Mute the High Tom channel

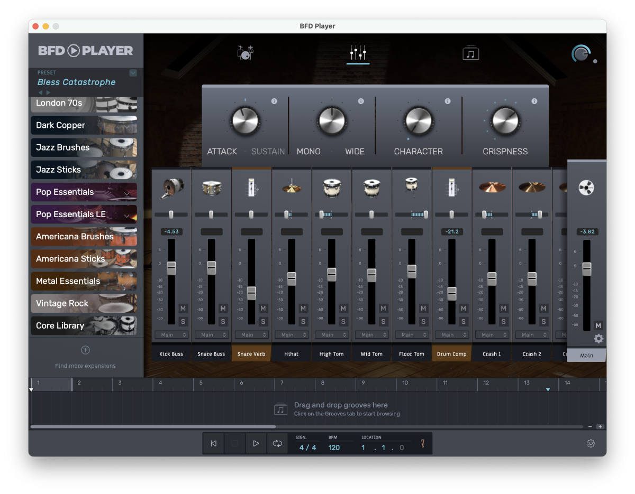[x=343, y=309]
